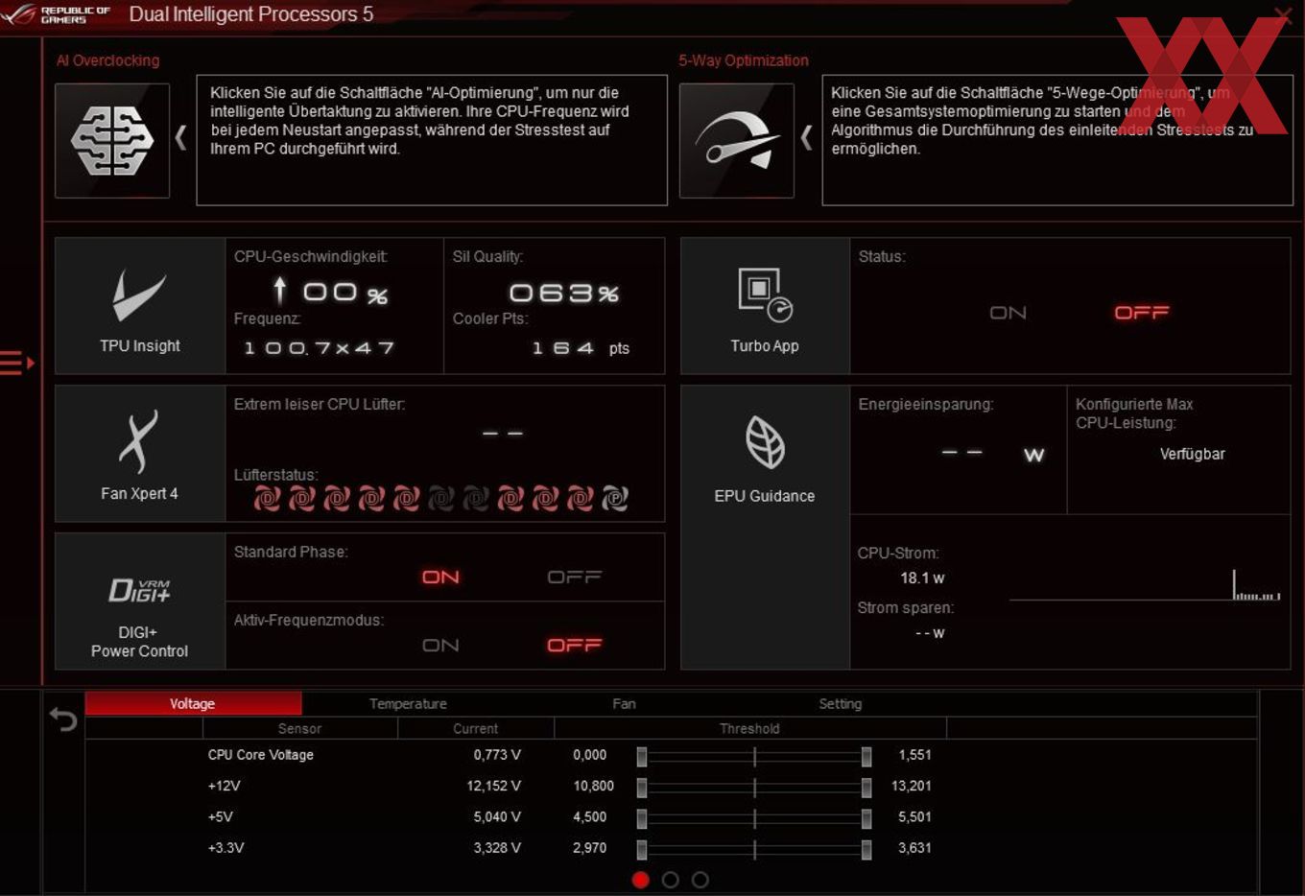The width and height of the screenshot is (1305, 896).
Task: Select the +12V sensor row label
Action: tap(225, 786)
